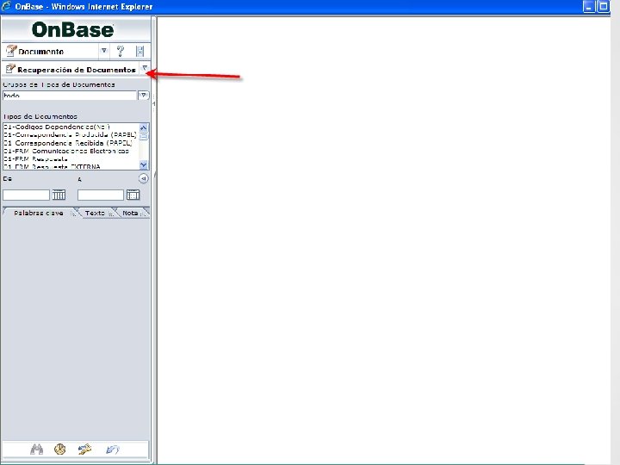Click the OnBase logo
This screenshot has width=620, height=465.
pos(73,30)
